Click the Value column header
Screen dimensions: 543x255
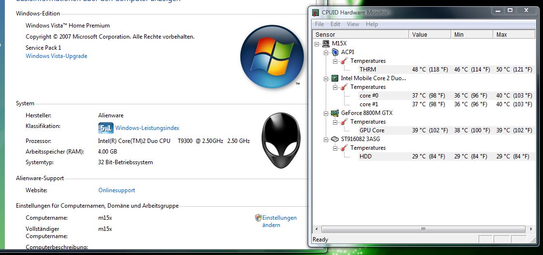coord(430,35)
